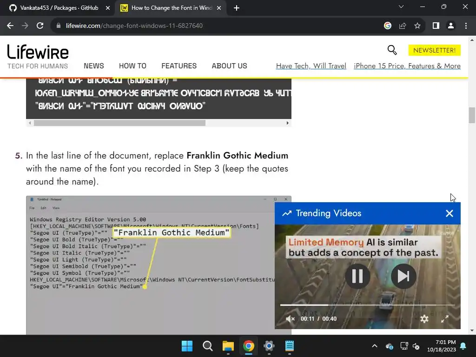Click the page scroll up arrow

click(x=472, y=40)
